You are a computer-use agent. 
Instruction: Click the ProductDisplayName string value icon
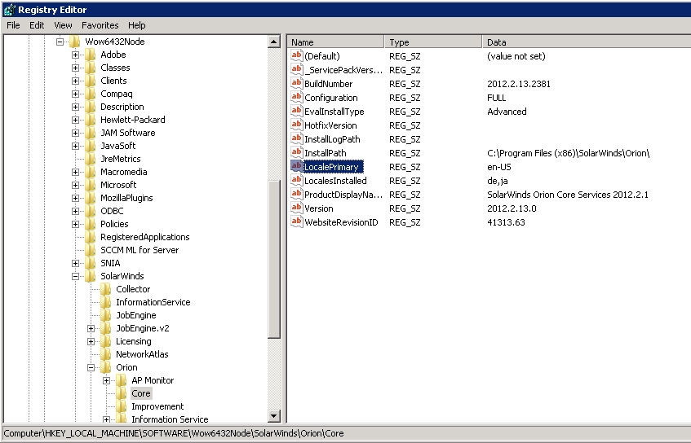pyautogui.click(x=296, y=194)
